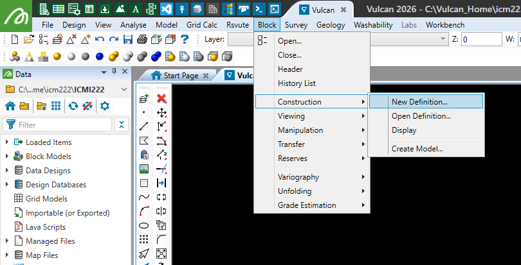Expand the Design Databases tree node

click(x=7, y=184)
